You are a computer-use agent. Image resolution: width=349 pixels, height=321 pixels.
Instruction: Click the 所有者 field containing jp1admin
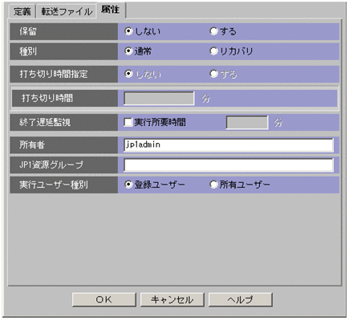(229, 145)
